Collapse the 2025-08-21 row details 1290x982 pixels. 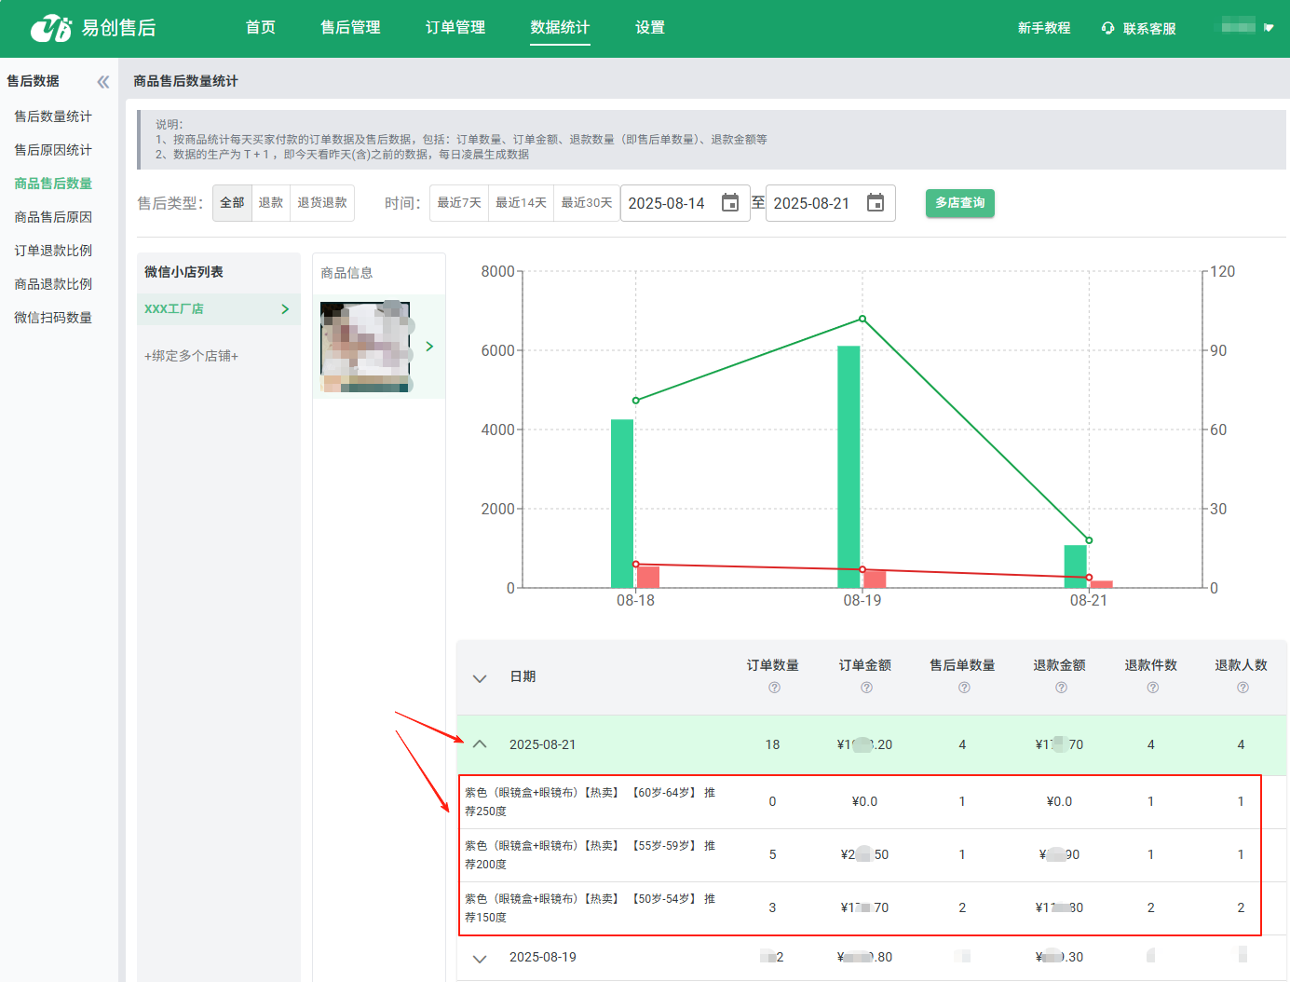480,744
